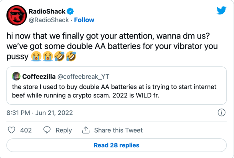Click the 402 likes count
The height and width of the screenshot is (158, 234).
click(26, 130)
